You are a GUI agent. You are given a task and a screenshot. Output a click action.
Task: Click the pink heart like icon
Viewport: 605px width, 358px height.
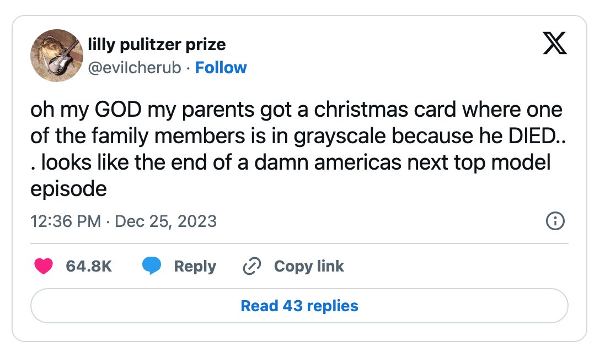(x=44, y=266)
